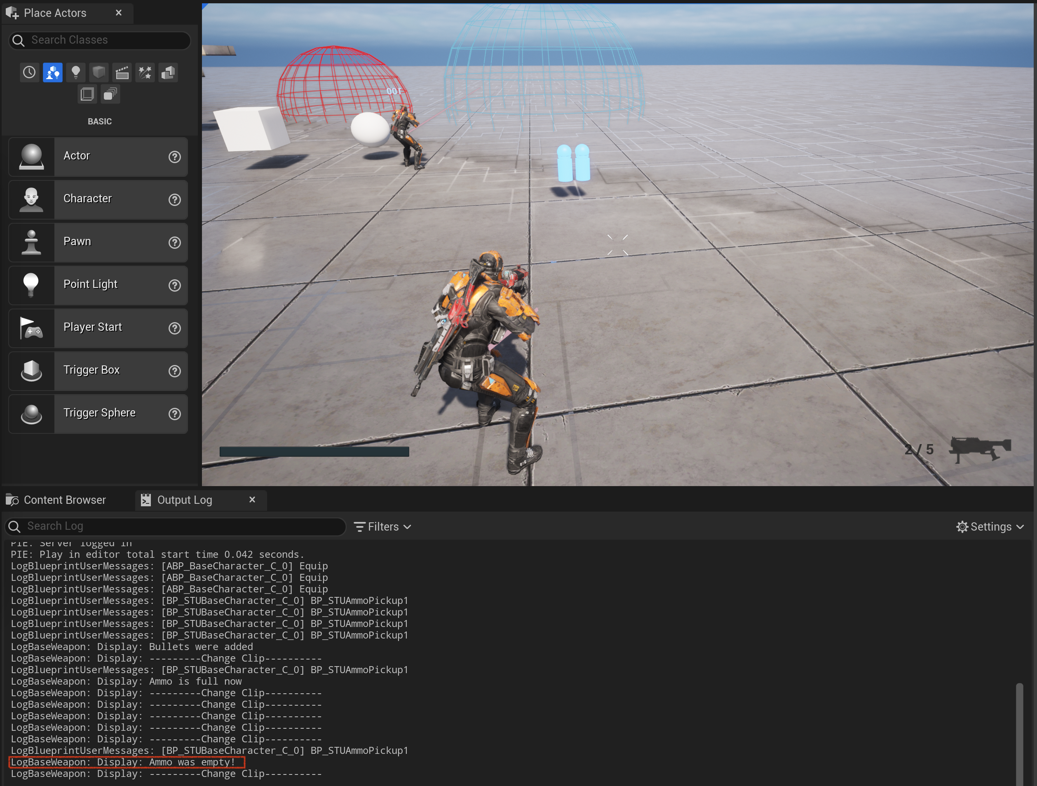
Task: Click the health bar in viewport
Action: [x=314, y=452]
